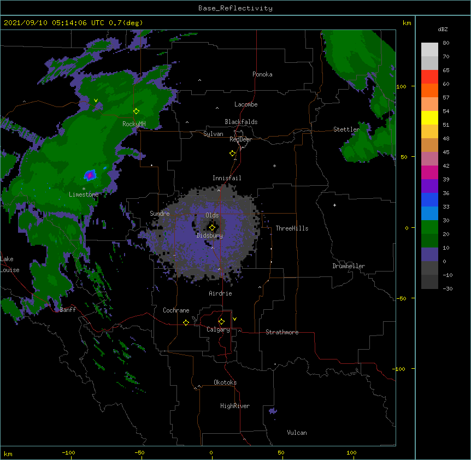
Task: Click the asterisk marker east of Innisfail
Action: [x=274, y=166]
